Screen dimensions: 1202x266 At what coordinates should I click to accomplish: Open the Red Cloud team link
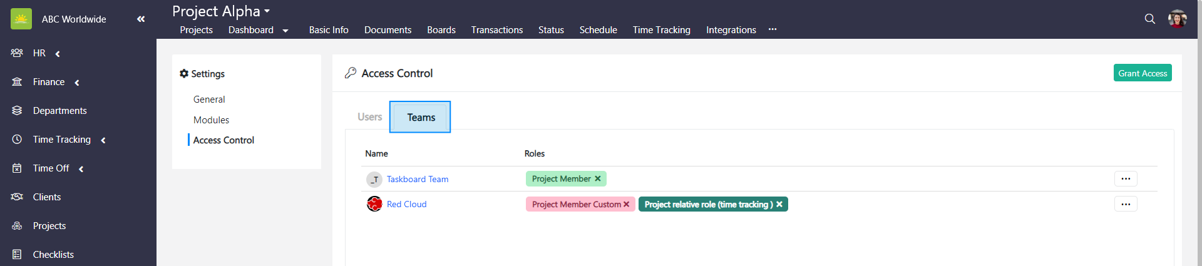tap(406, 204)
